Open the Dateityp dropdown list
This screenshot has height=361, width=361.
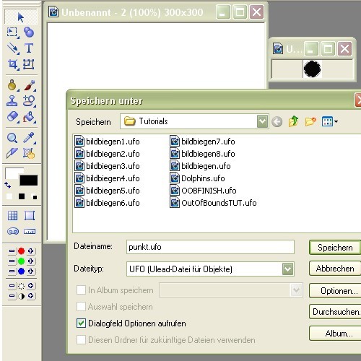pyautogui.click(x=288, y=269)
